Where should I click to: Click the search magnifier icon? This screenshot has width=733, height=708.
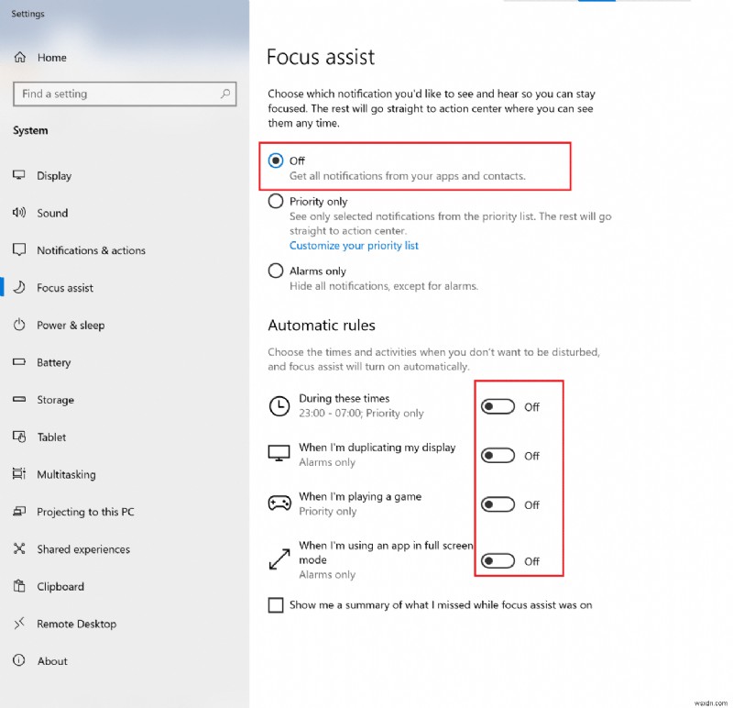(224, 94)
